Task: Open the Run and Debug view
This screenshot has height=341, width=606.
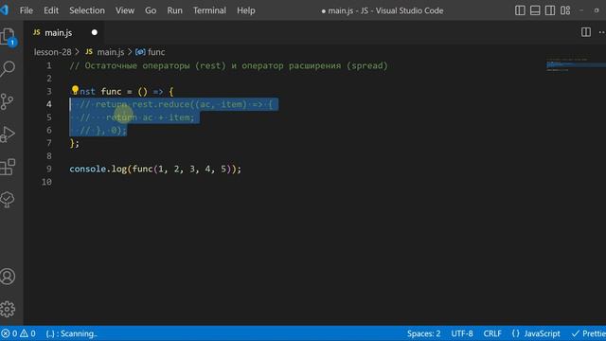Action: (x=8, y=135)
